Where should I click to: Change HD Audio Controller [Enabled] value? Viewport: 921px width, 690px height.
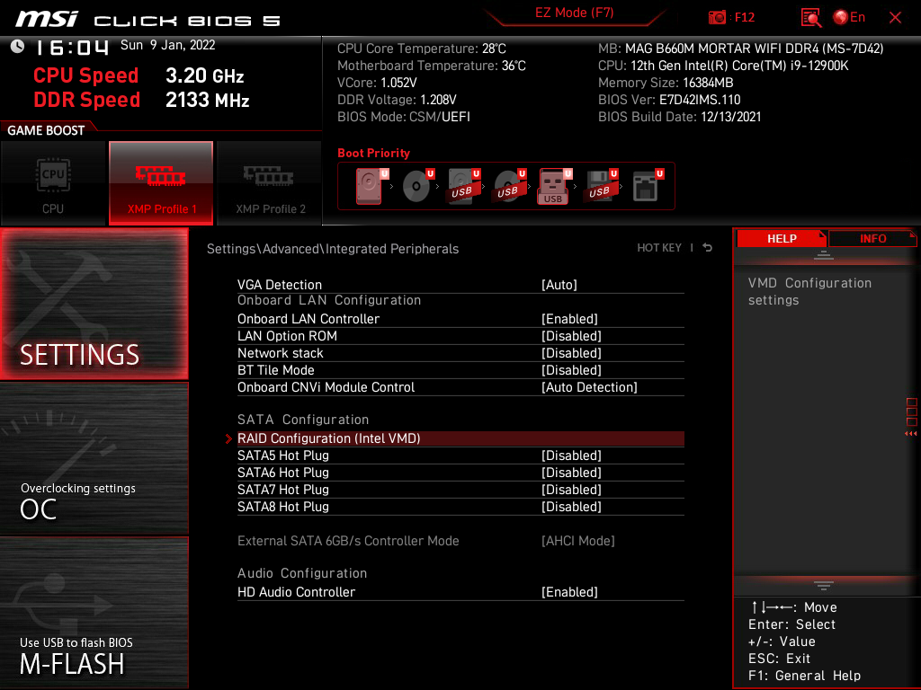pos(569,592)
